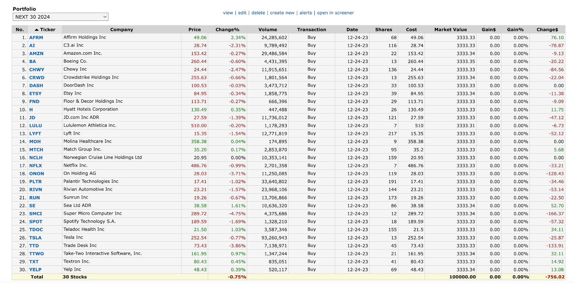Choose create new portfolio link

tap(282, 13)
